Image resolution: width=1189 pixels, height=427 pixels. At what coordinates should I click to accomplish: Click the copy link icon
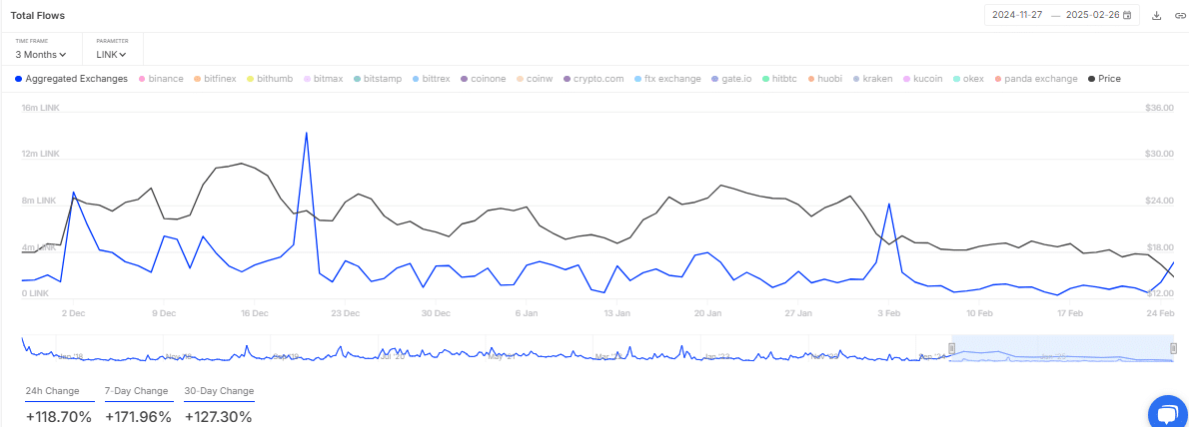coord(1179,16)
